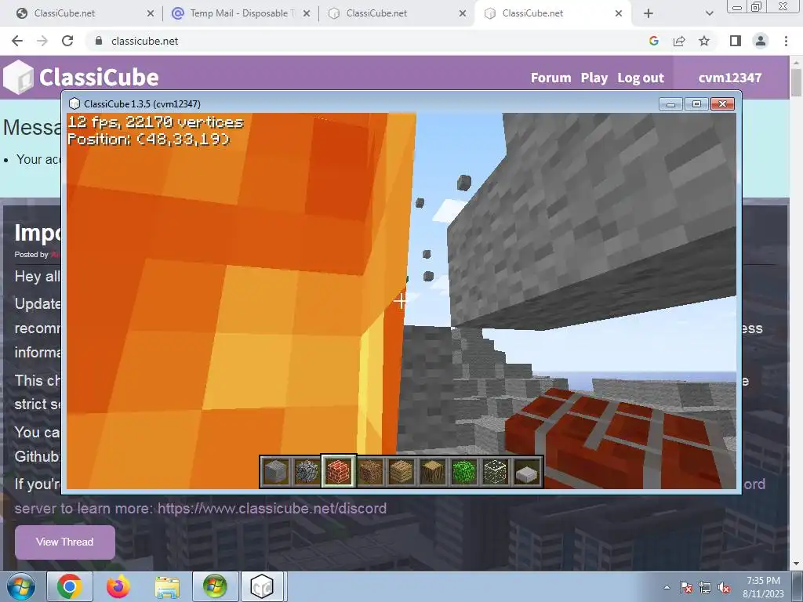Minimize the ClassiCube game window
This screenshot has width=803, height=602.
[670, 104]
